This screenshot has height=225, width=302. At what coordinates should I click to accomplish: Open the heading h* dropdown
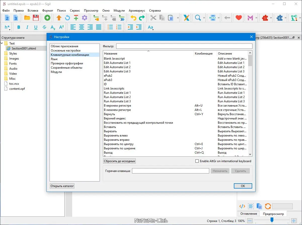(x=7, y=27)
